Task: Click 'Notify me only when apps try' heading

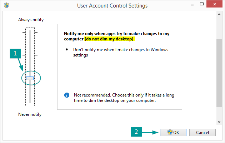Action: pos(116,36)
